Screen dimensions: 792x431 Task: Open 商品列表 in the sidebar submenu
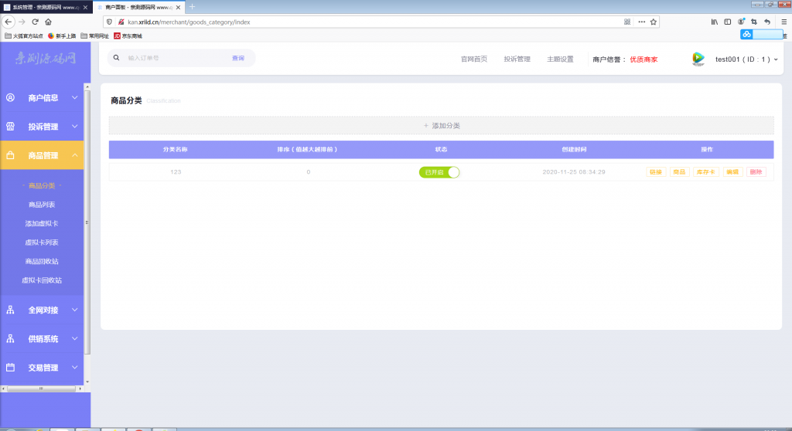tap(42, 205)
